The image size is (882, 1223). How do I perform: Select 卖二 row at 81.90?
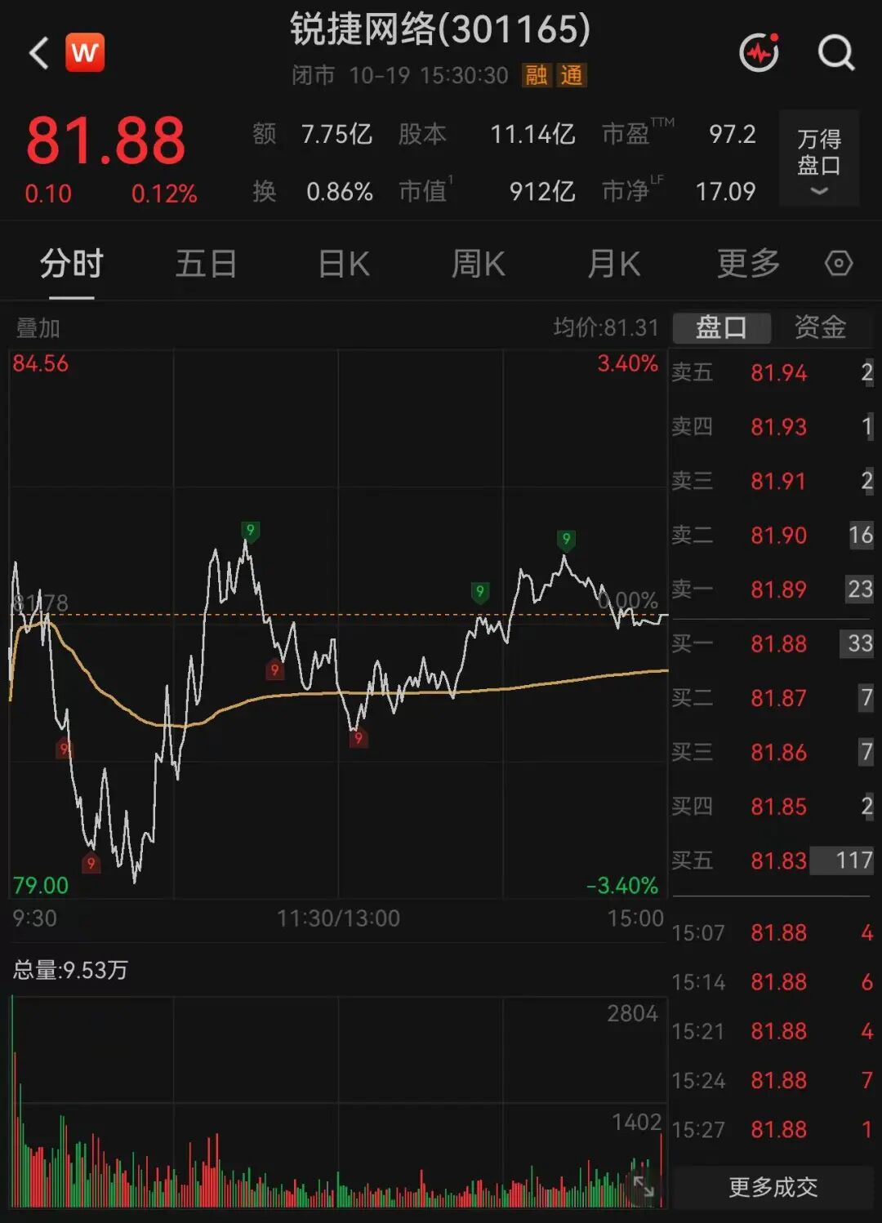(772, 535)
